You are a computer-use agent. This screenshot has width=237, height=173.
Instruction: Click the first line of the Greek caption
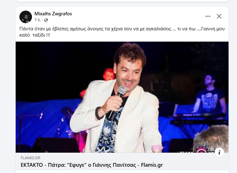tap(122, 29)
